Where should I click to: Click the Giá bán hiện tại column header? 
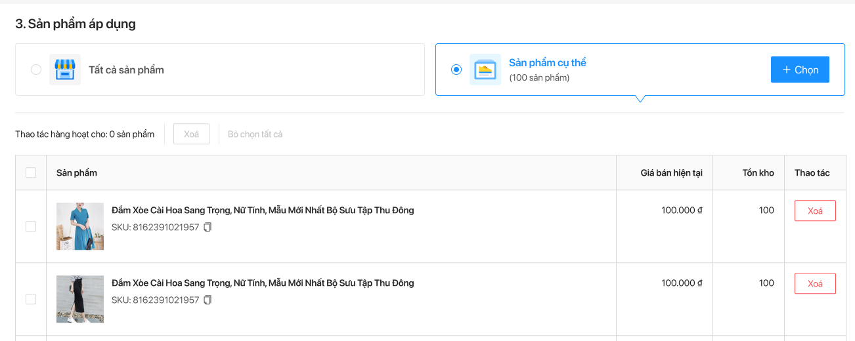672,173
